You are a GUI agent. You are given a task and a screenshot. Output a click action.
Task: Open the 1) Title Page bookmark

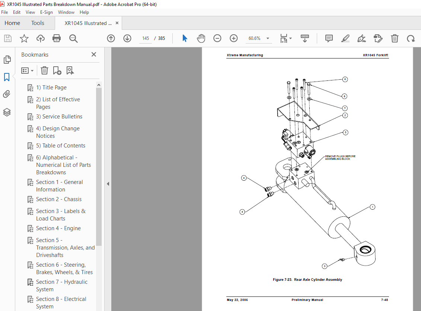pyautogui.click(x=51, y=88)
